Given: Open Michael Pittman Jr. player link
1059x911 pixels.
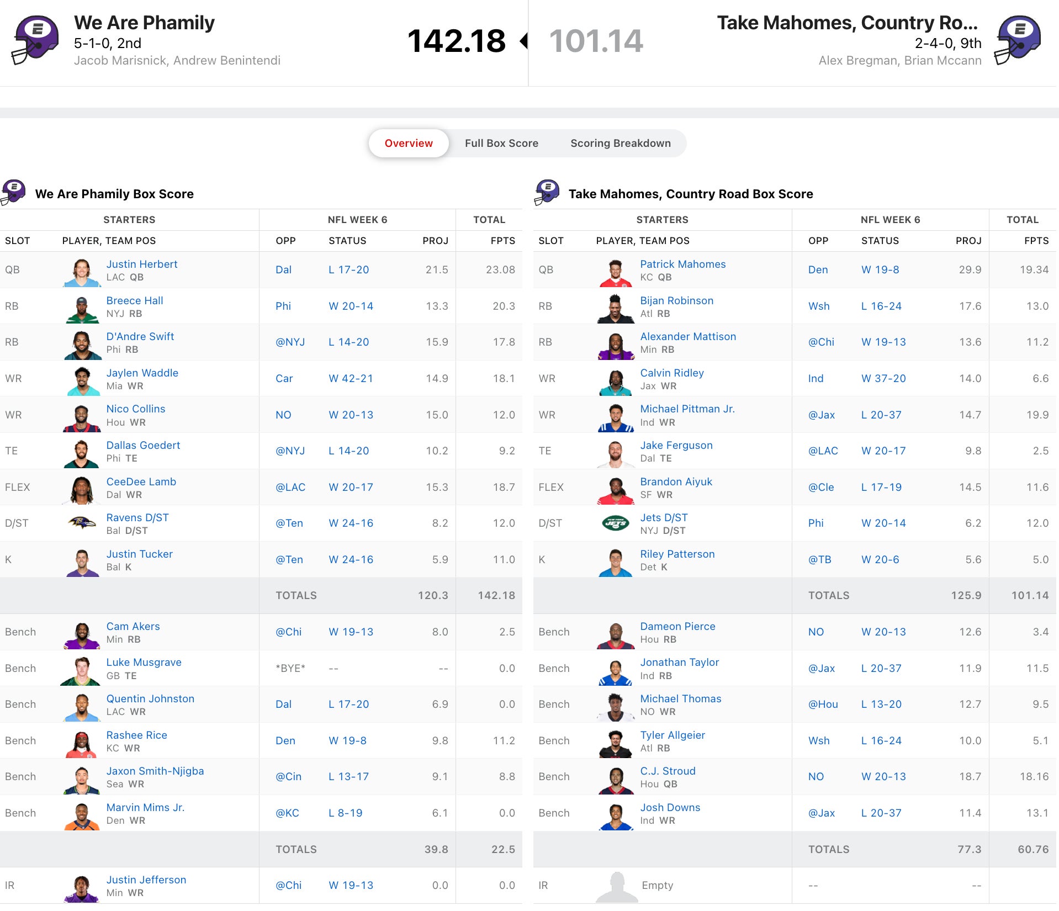Looking at the screenshot, I should (687, 409).
